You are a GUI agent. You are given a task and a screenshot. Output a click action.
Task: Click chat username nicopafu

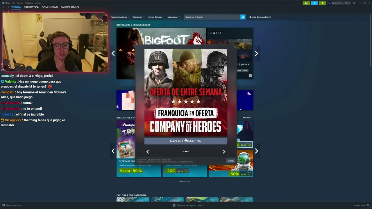pyautogui.click(x=8, y=92)
